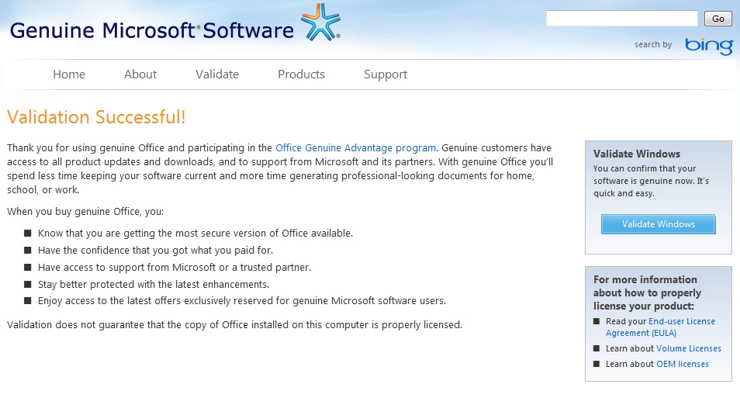Image resolution: width=740 pixels, height=398 pixels.
Task: Click 'You can confirm that your software is genuine' text
Action: [651, 181]
